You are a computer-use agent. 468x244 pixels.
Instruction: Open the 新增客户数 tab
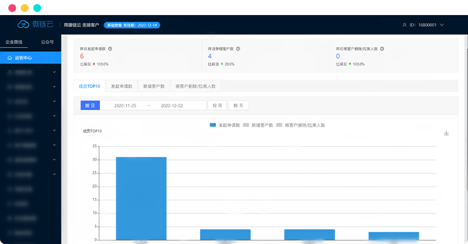click(154, 86)
